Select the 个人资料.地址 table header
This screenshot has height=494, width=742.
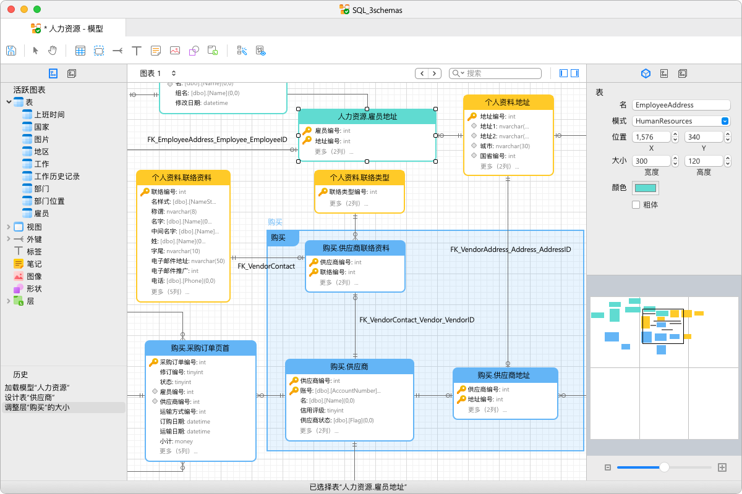point(508,103)
